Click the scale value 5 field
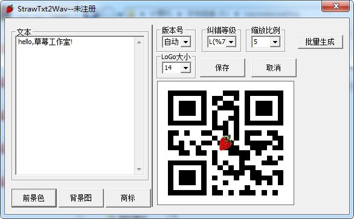The height and width of the screenshot is (219, 354). click(x=261, y=42)
